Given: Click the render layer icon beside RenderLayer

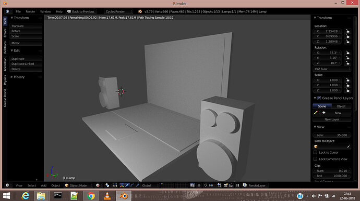Looking at the screenshot, I should click(x=245, y=185).
